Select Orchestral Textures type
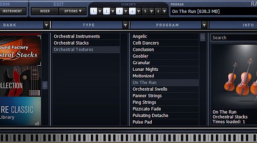 coord(86,50)
